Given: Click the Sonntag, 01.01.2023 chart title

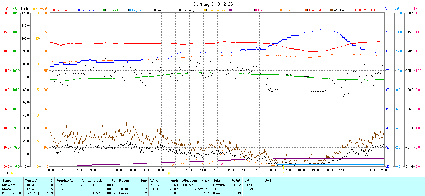Looking at the screenshot, I should pos(213,4).
